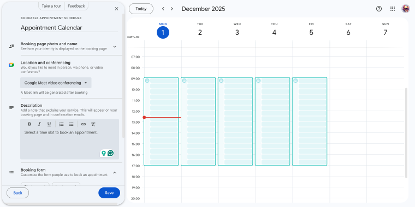415x207 pixels.
Task: Click the appointment icon on Thursday block
Action: point(258,81)
